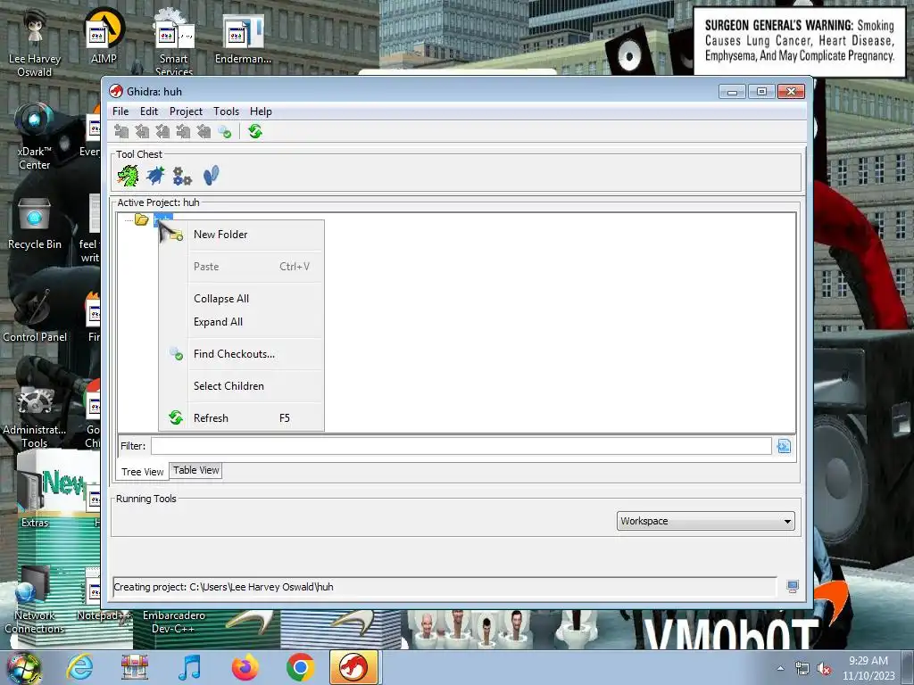Open Embarcadero Dev-C++ desktop shortcut
Screen dimensions: 914x685
pos(174,622)
